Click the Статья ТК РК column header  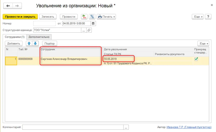pos(128,54)
